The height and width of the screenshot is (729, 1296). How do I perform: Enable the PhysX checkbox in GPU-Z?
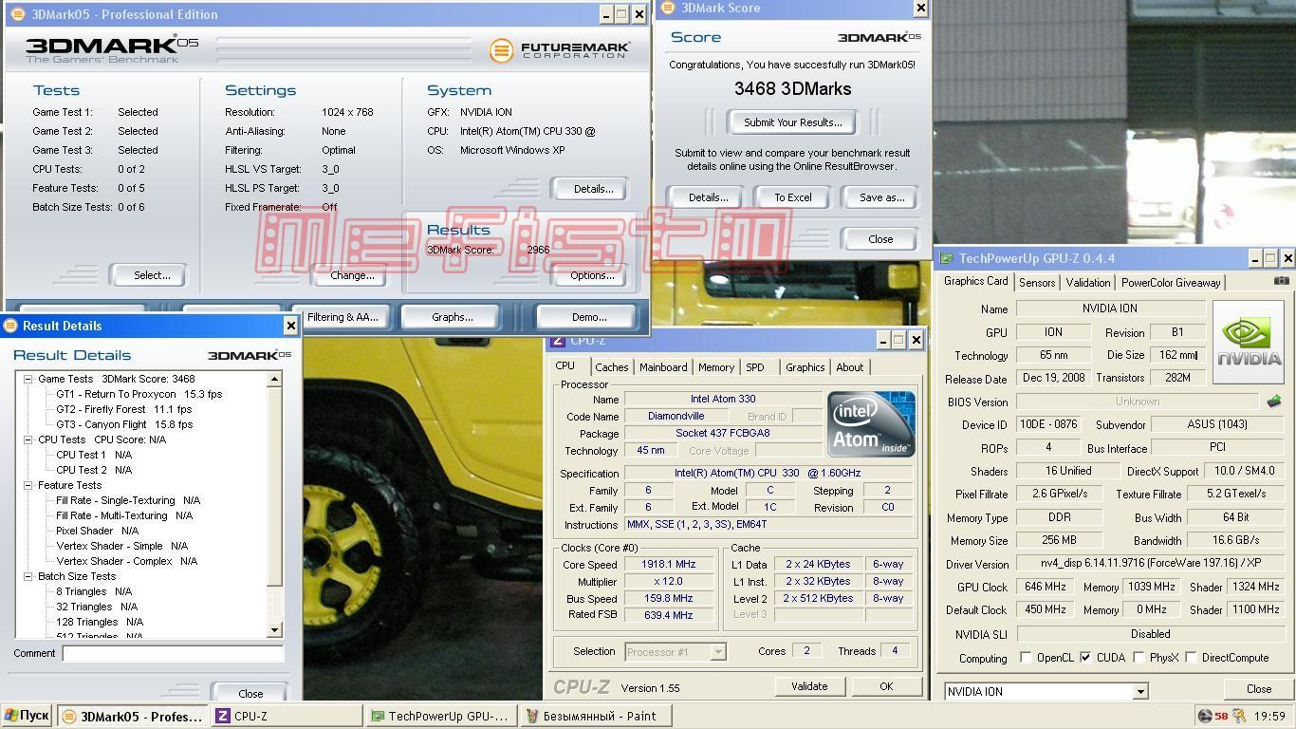point(1139,657)
